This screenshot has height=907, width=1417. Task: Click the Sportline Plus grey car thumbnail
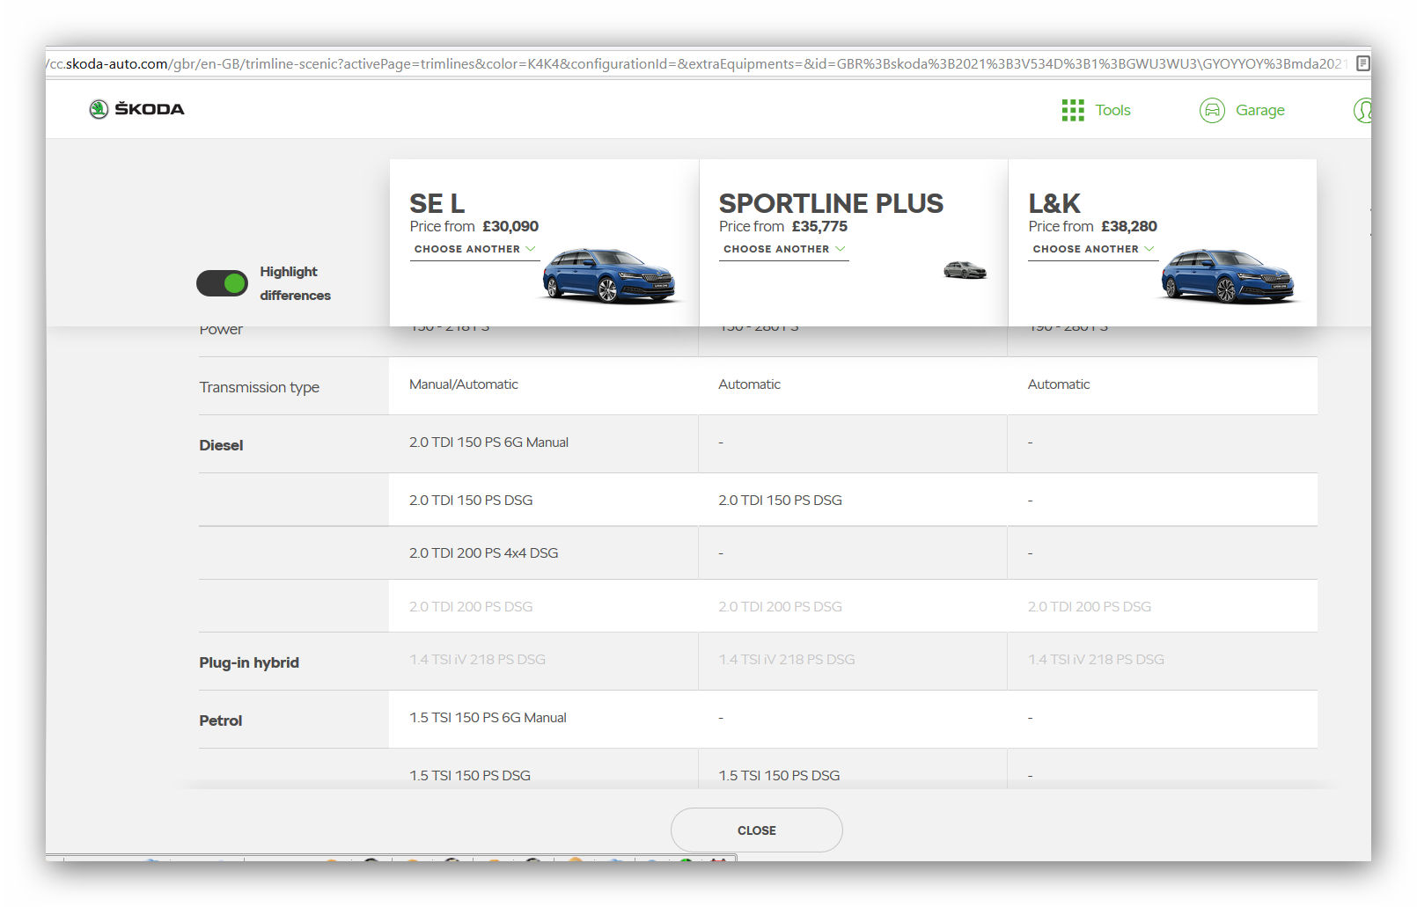[965, 270]
